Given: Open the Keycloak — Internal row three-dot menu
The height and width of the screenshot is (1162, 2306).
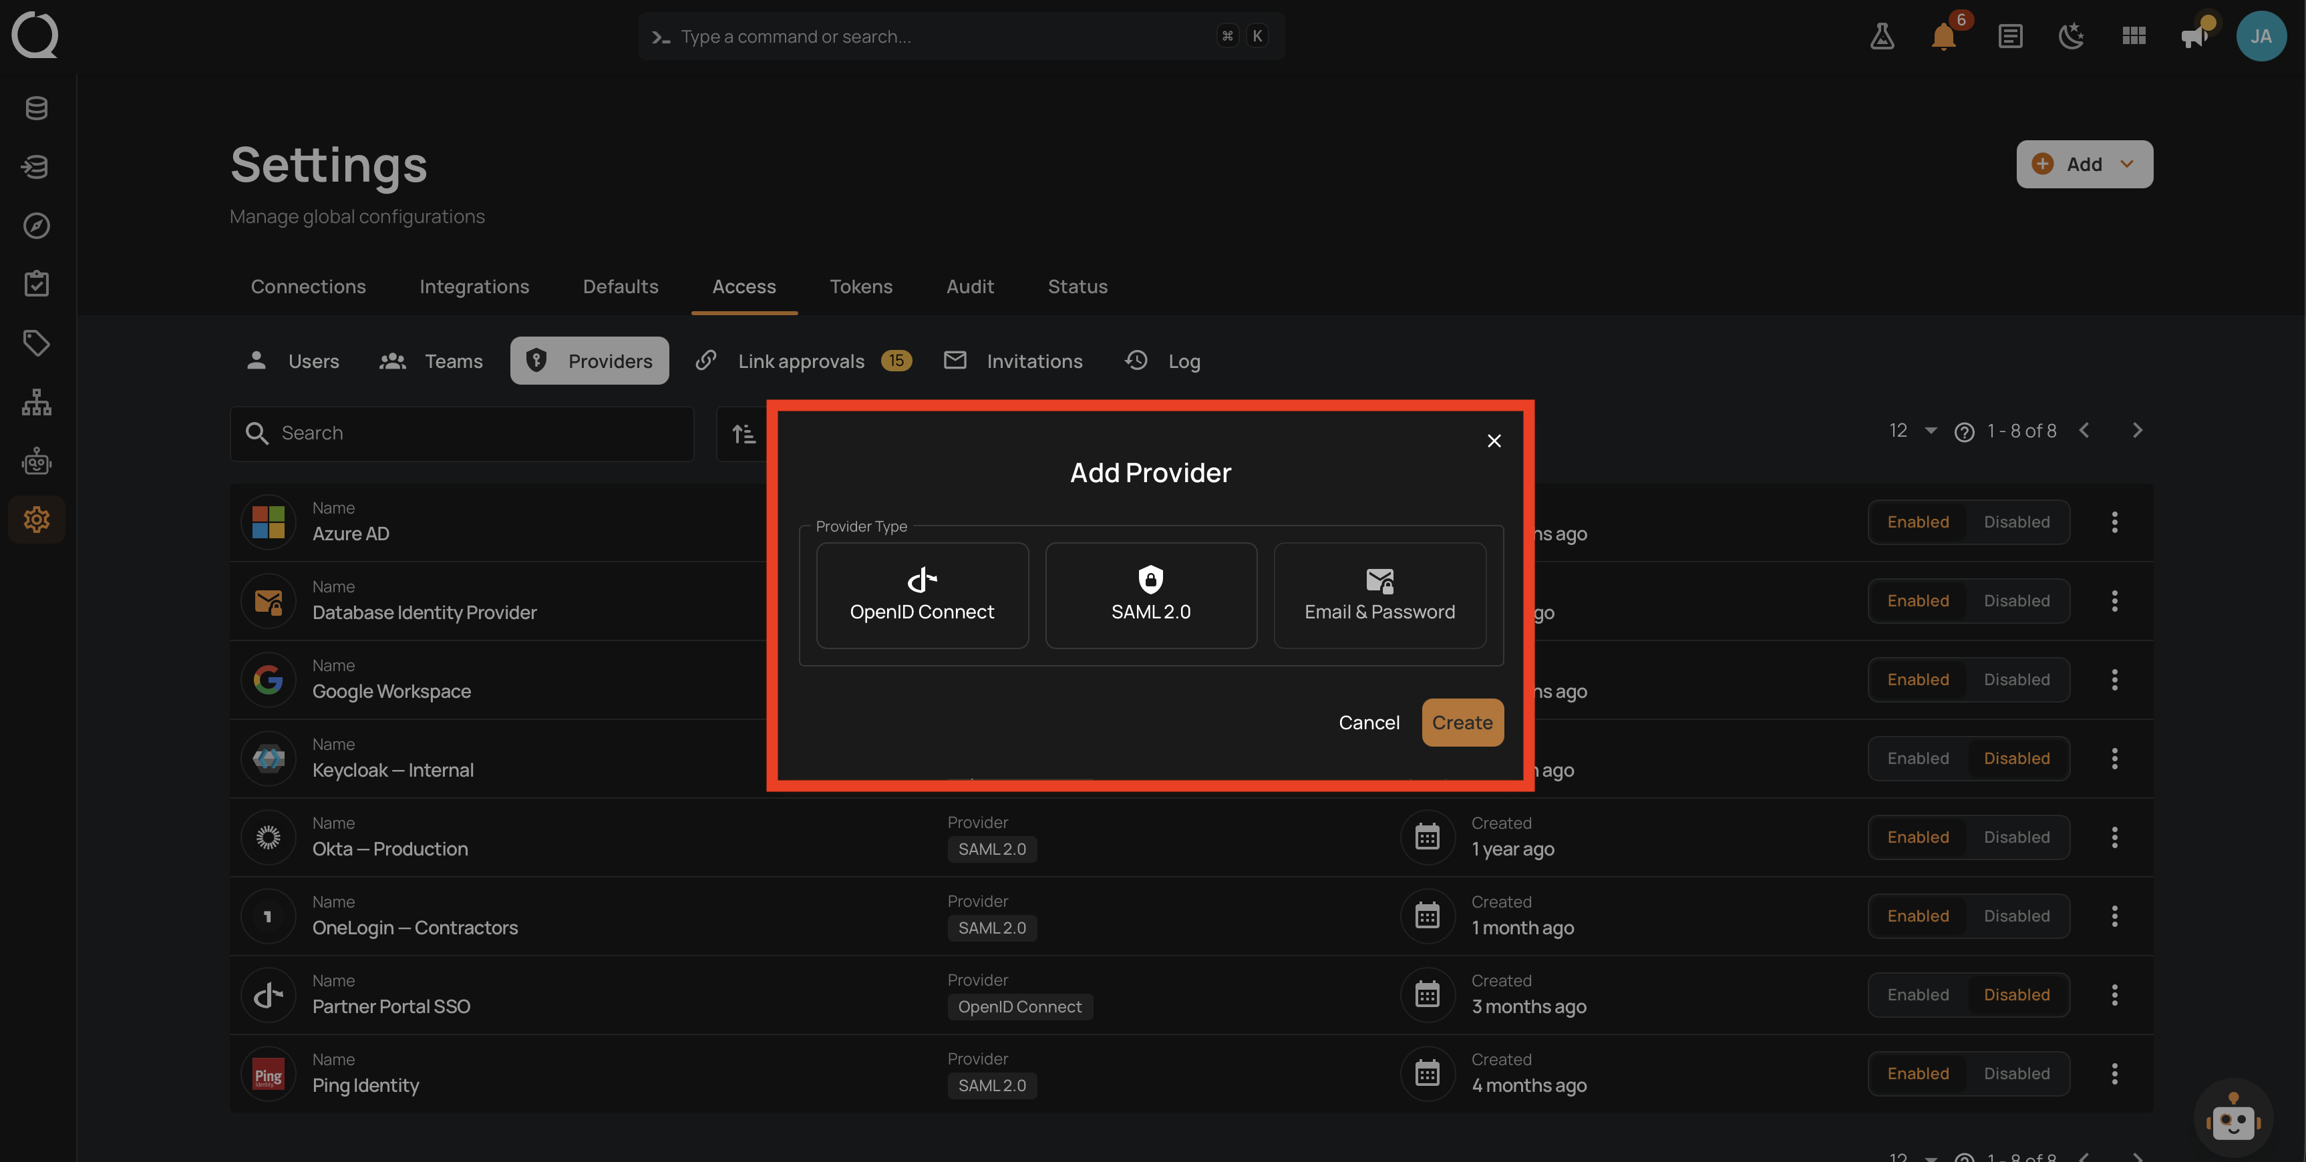Looking at the screenshot, I should point(2114,758).
